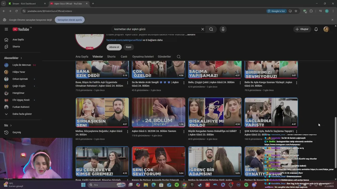
Task: Play the SEN İ ÇOK SEVİYORUM thumbnail
Action: (158, 161)
